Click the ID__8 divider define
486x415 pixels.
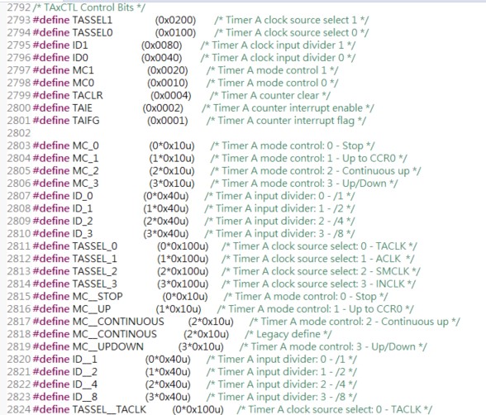pos(84,397)
